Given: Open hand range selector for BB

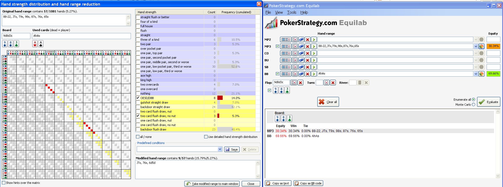Looking at the screenshot, I should (x=286, y=74).
